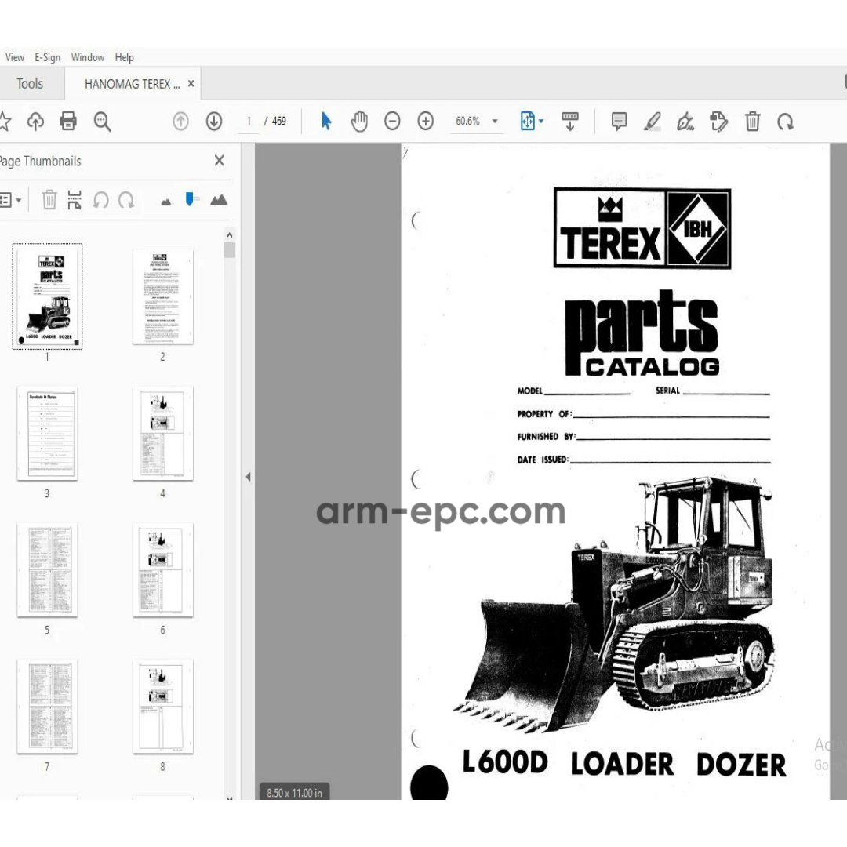
Task: Close the Page Thumbnails panel
Action: point(219,161)
